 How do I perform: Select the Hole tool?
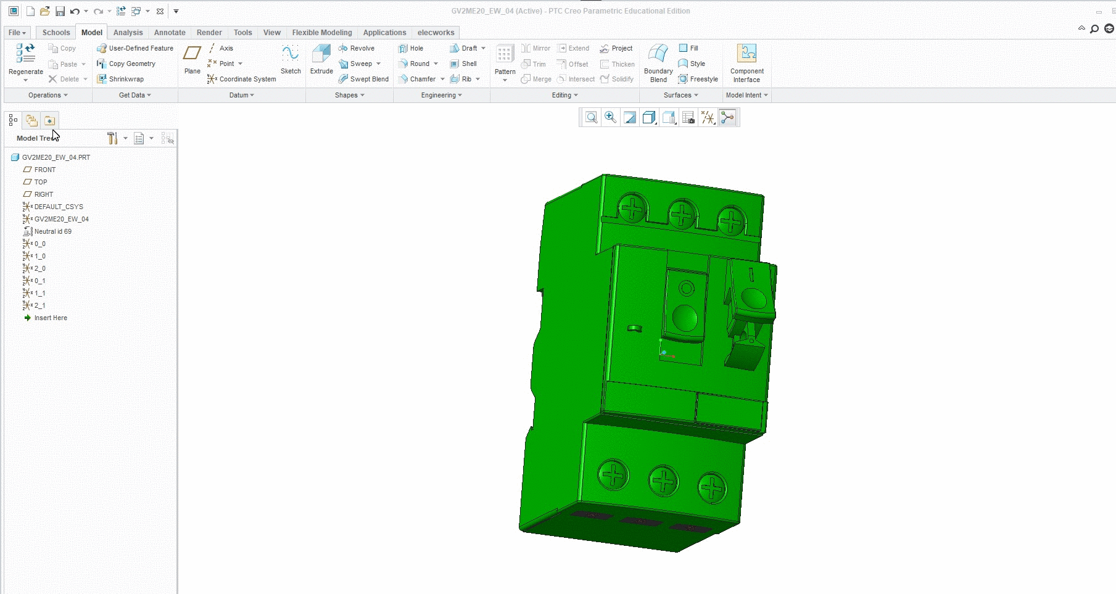pyautogui.click(x=411, y=48)
